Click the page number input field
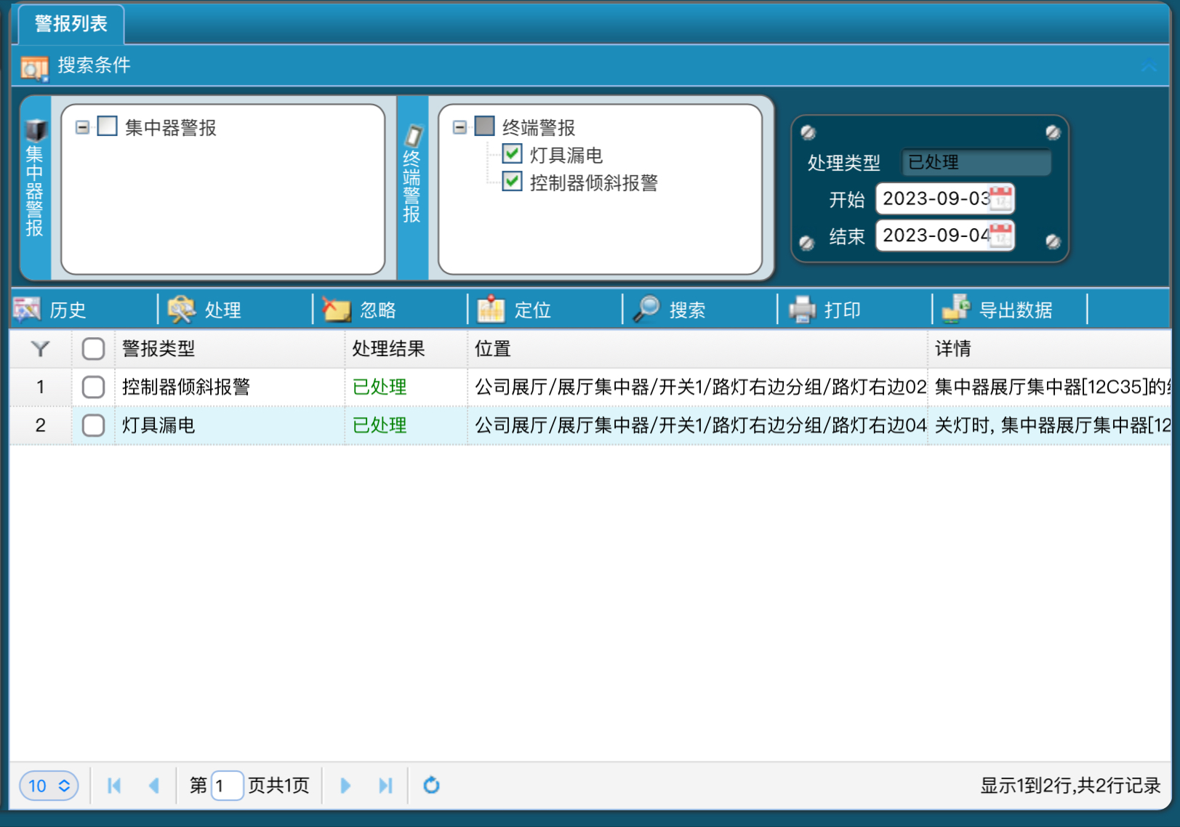Viewport: 1180px width, 827px height. tap(226, 786)
